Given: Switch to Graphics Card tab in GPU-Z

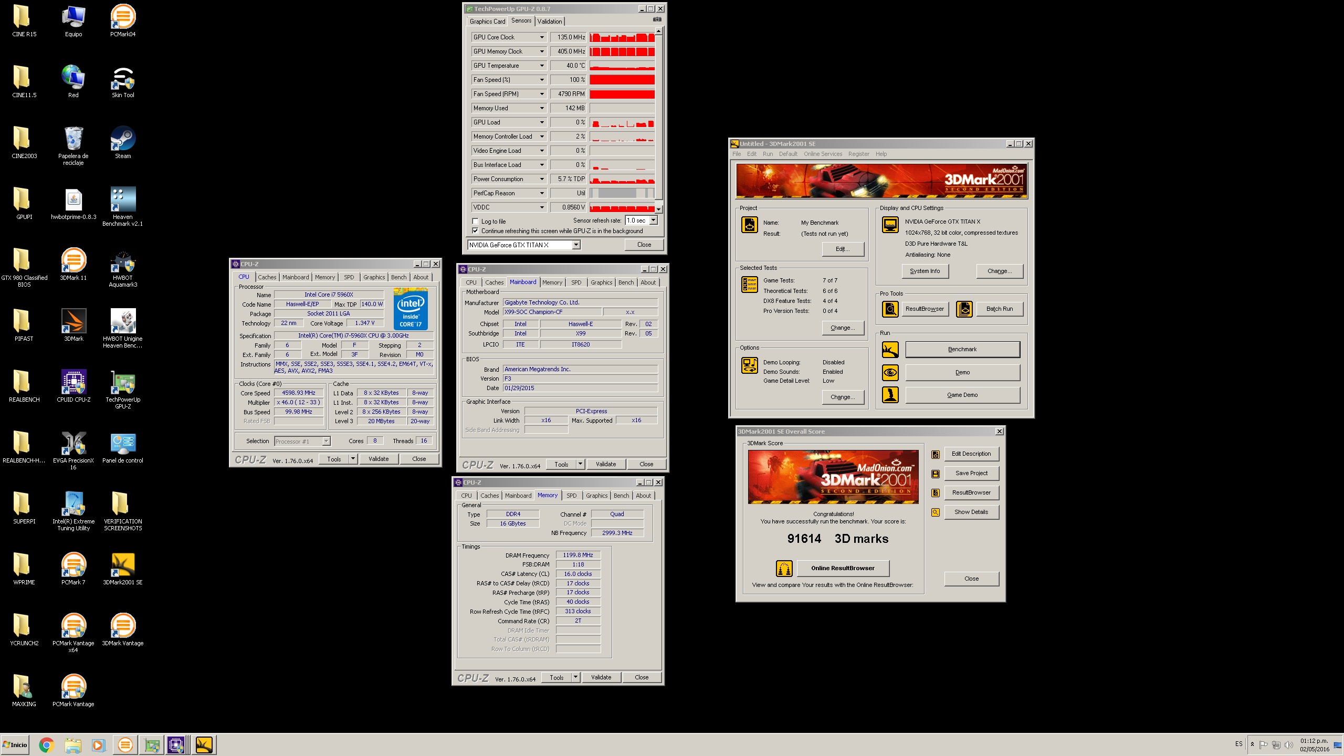Looking at the screenshot, I should coord(487,22).
